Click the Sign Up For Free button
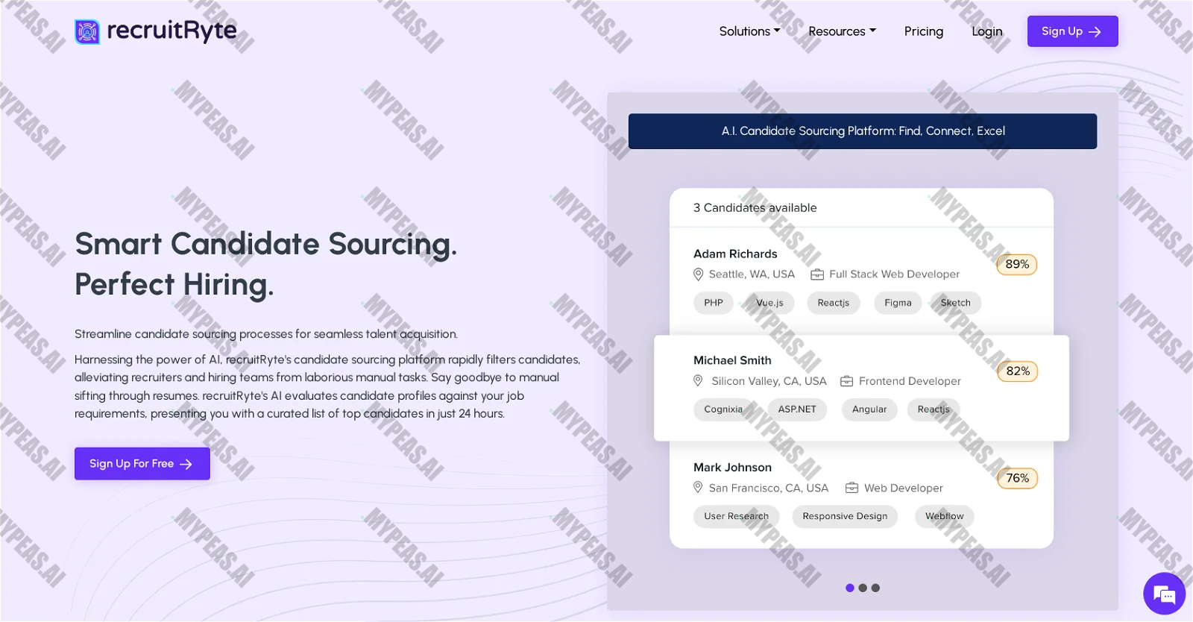Viewport: 1193px width, 622px height. 142,464
